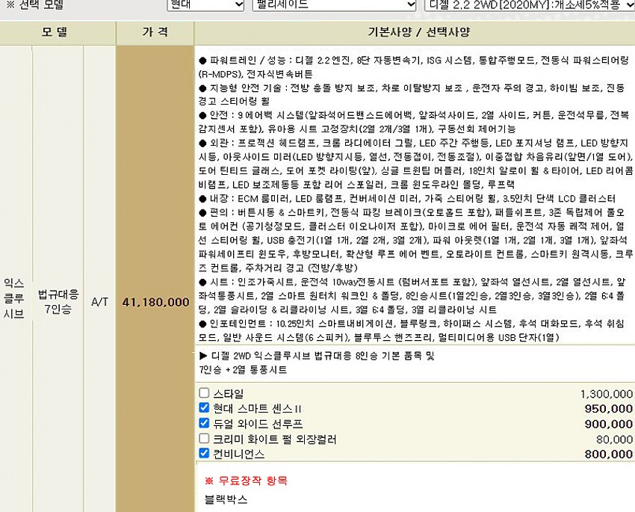Click the 법규대응 7인승 cell

click(x=58, y=302)
